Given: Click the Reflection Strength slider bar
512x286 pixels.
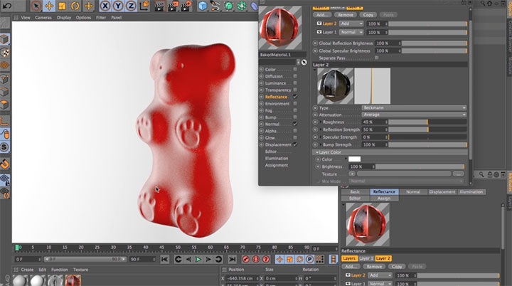Looking at the screenshot, I should click(427, 129).
